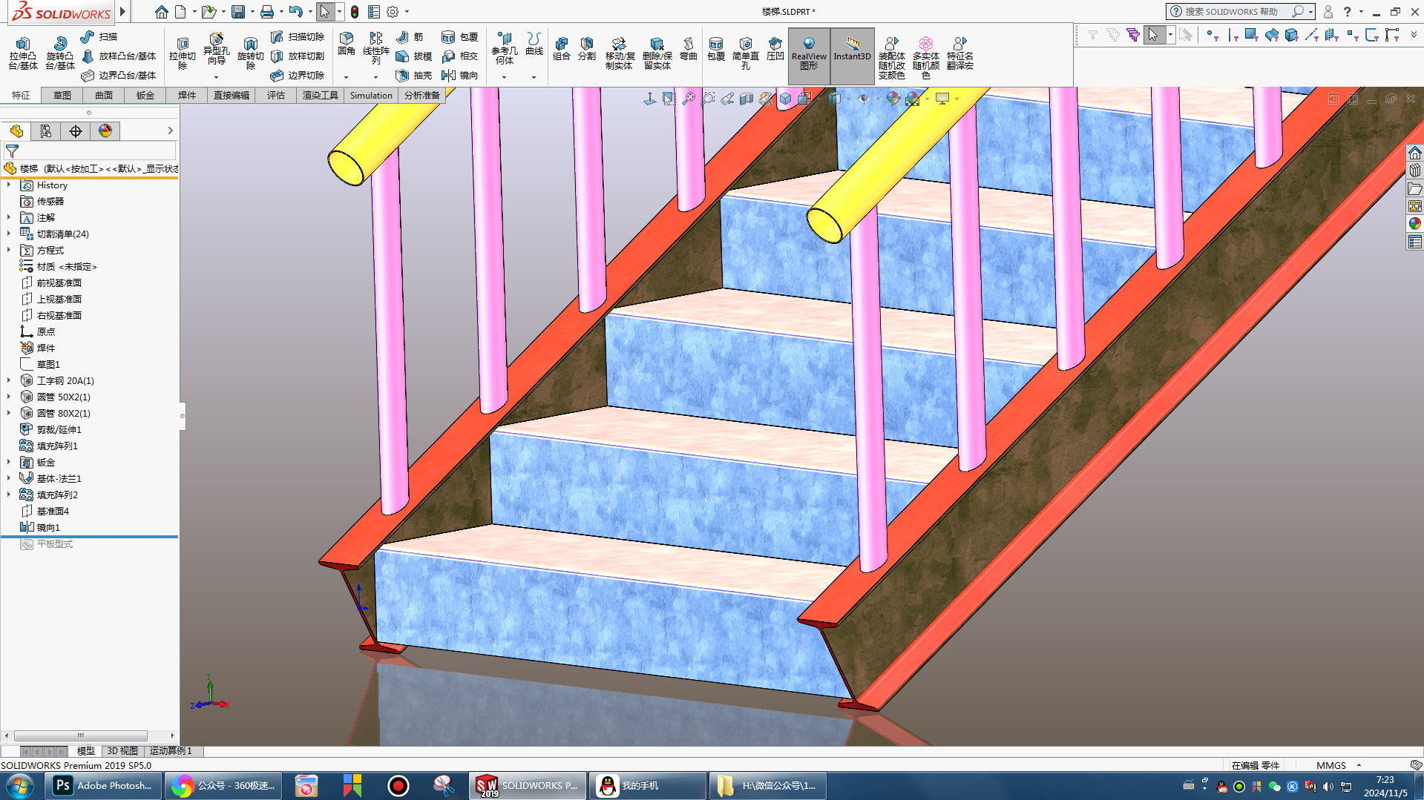
Task: Click the SOLIDWORKS help search field
Action: pyautogui.click(x=1230, y=12)
